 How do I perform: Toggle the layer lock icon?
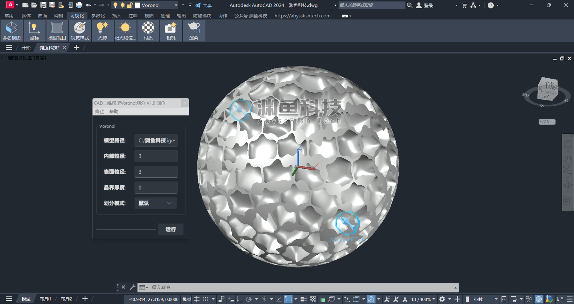point(130,5)
